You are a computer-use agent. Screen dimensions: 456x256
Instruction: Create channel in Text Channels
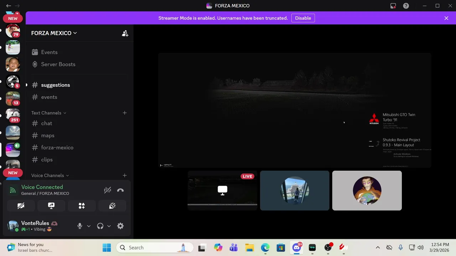pyautogui.click(x=125, y=113)
